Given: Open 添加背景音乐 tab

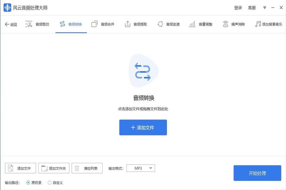Looking at the screenshot, I should point(269,24).
